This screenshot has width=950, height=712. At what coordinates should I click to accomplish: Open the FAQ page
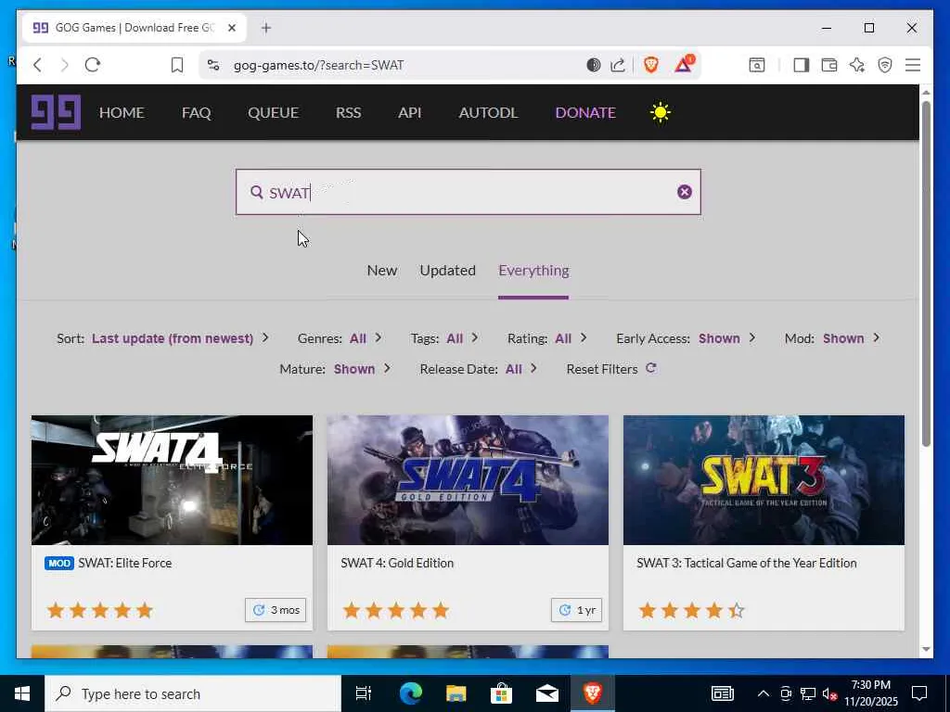coord(197,112)
